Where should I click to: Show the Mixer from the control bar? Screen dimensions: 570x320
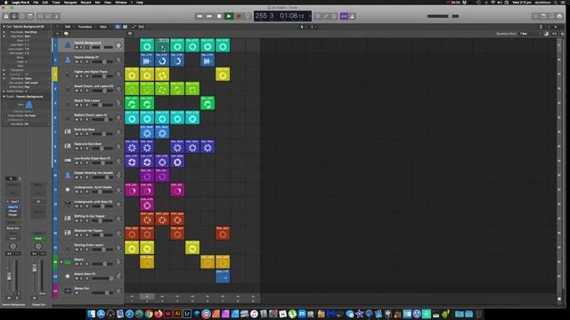coord(48,16)
